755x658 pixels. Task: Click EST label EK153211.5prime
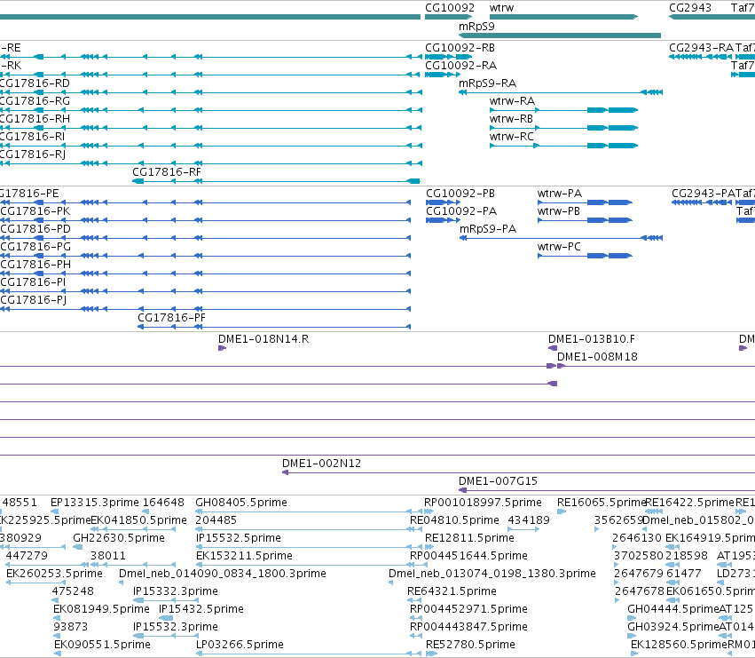pos(244,556)
